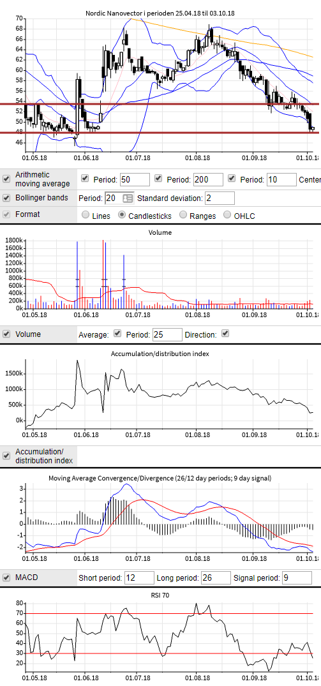Uncheck the checkbox for the 50-period moving average
The height and width of the screenshot is (686, 321).
pyautogui.click(x=85, y=179)
